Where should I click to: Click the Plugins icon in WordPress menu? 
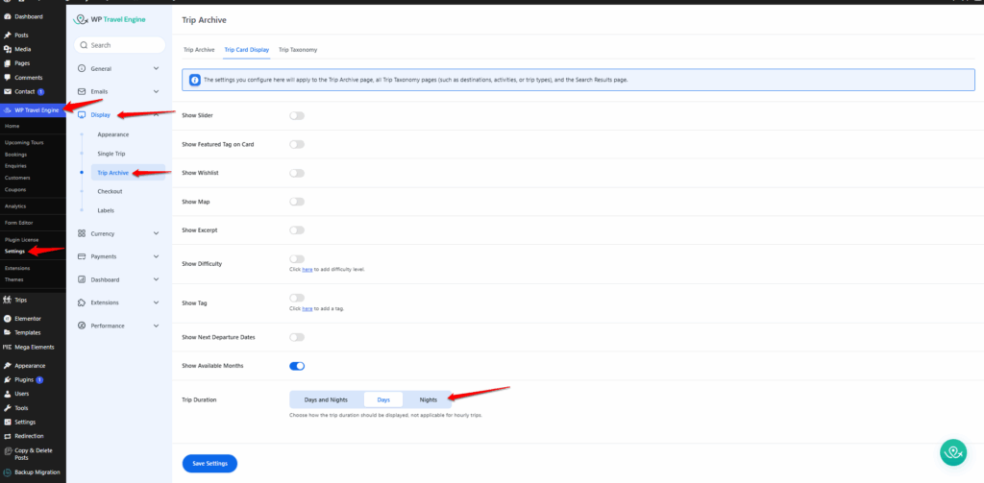8,379
